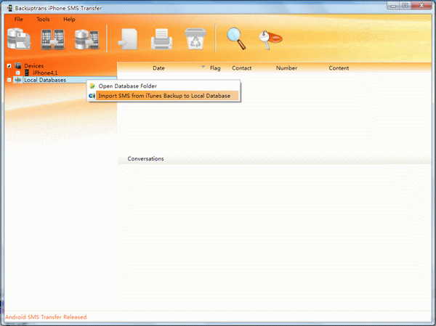
Task: Select Import SMS from iTunes Backup entry
Action: pyautogui.click(x=163, y=96)
